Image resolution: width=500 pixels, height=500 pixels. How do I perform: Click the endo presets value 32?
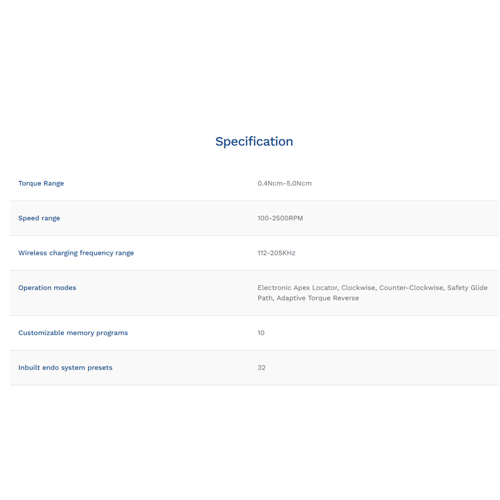coord(261,367)
